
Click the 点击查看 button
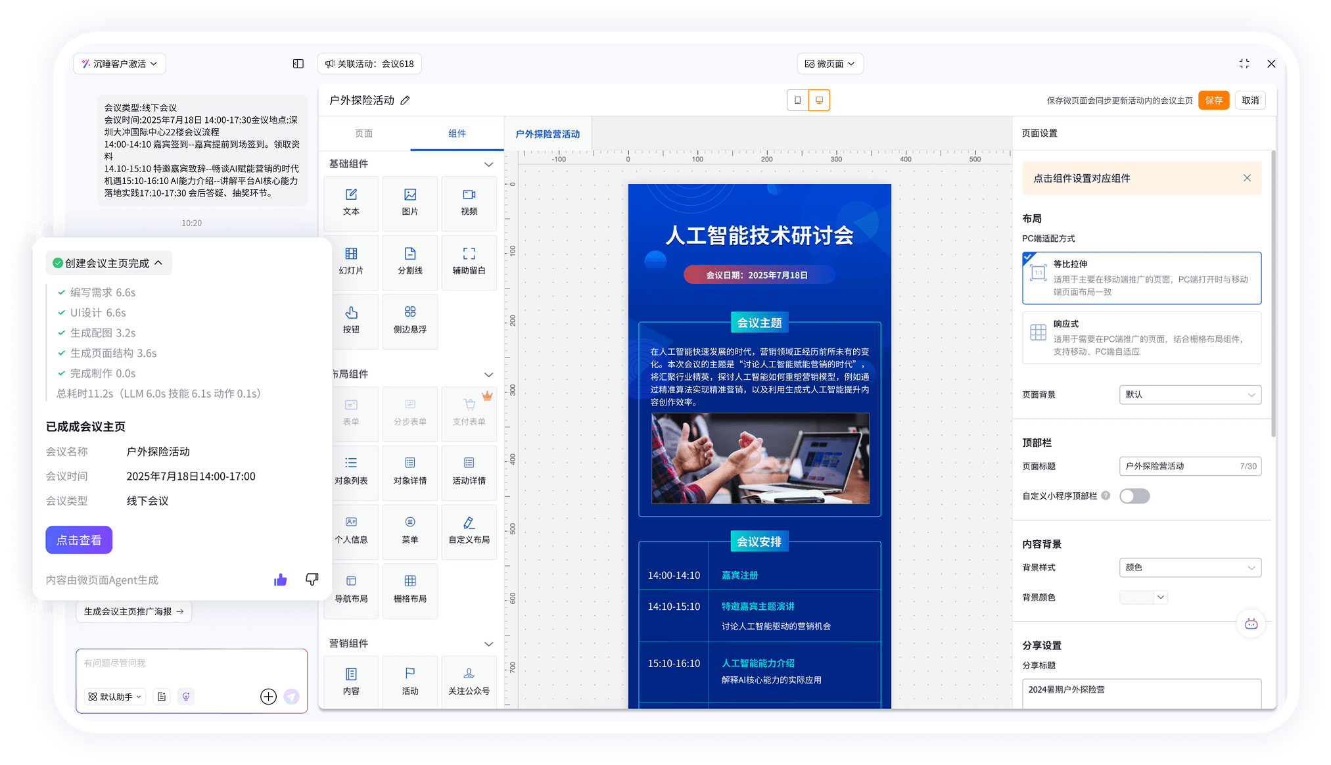[79, 540]
